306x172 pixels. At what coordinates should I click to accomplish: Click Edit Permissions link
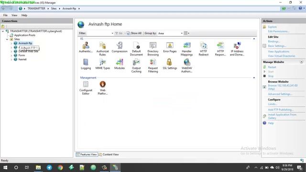(x=278, y=32)
